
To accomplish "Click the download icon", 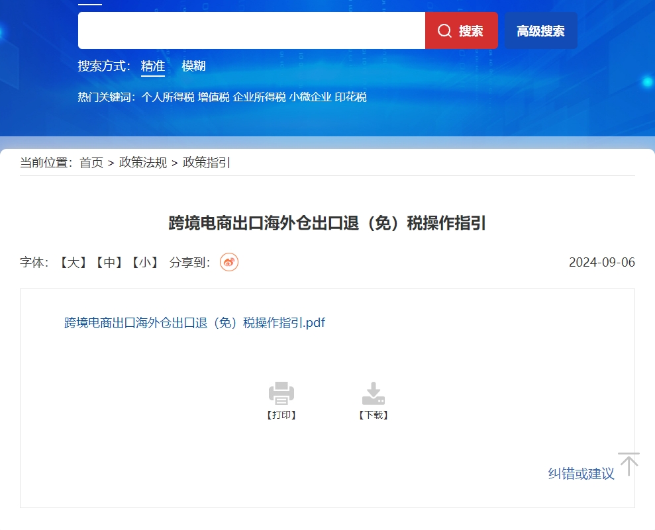I will tap(374, 393).
